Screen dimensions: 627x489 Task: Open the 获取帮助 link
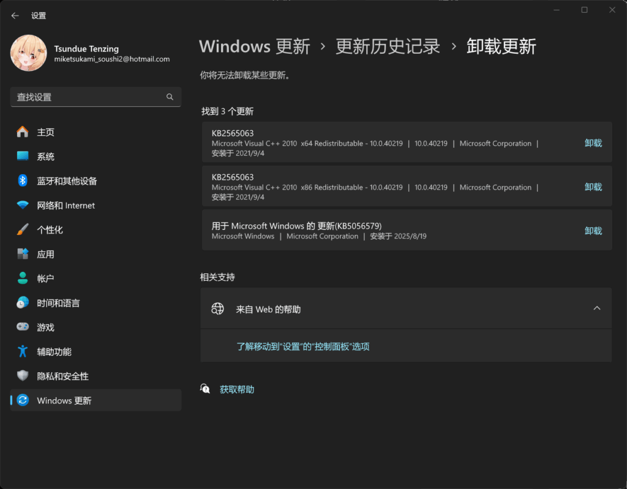[x=237, y=389]
